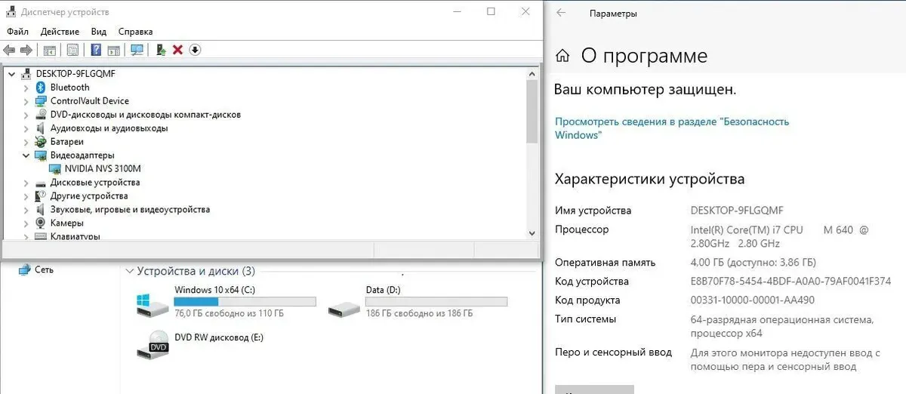Screen dimensions: 906x394
Task: Click the update driver toolbar icon
Action: (161, 50)
